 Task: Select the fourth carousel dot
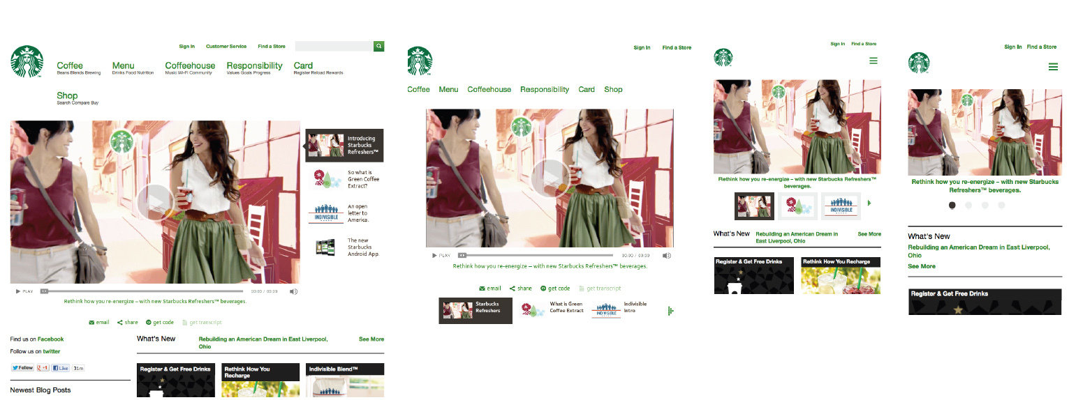(x=1001, y=205)
